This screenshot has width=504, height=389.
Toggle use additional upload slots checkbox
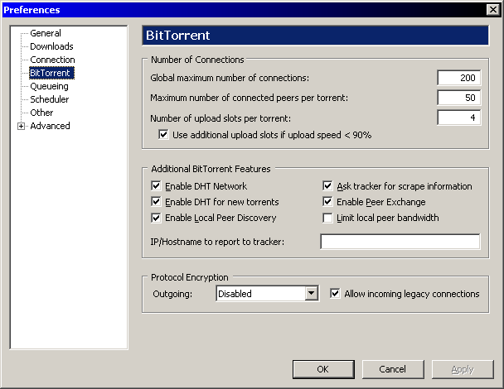click(x=163, y=134)
